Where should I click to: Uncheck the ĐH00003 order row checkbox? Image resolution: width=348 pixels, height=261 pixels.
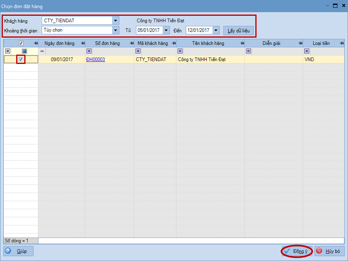click(x=21, y=59)
